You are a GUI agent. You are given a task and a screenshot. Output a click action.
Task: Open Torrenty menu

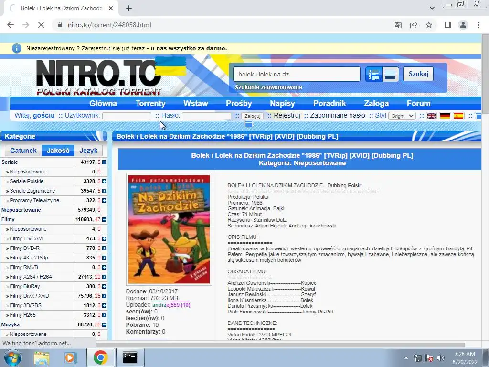(x=150, y=103)
